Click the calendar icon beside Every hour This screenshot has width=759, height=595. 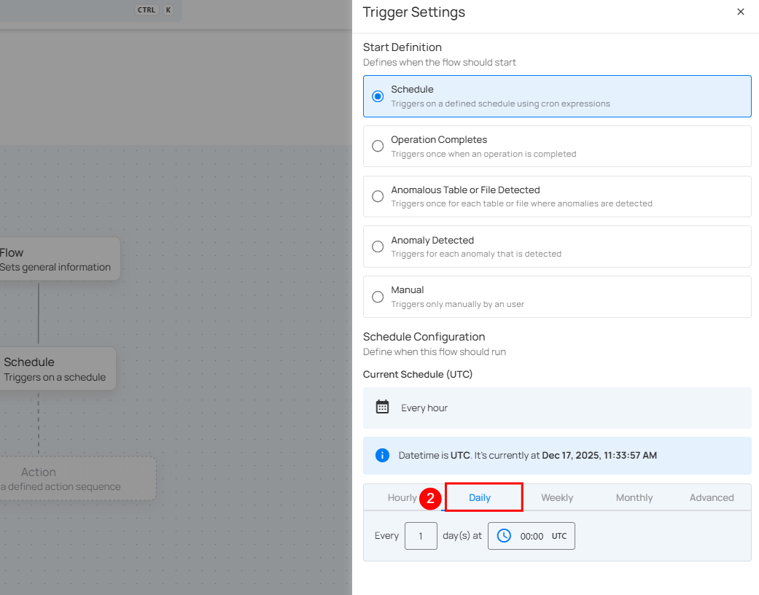tap(382, 407)
